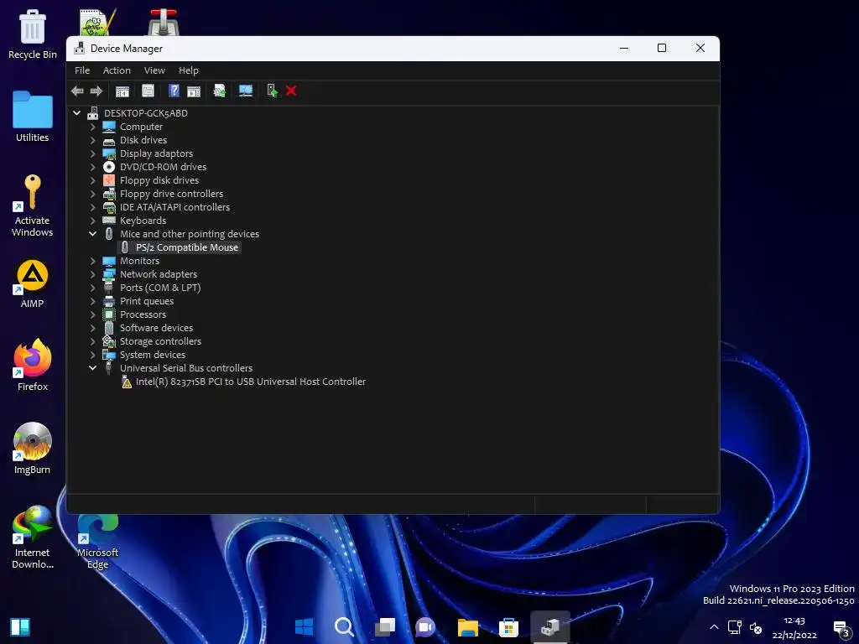Screen dimensions: 859x644
Task: Click Scan for hardware changes monitor icon
Action: pyautogui.click(x=246, y=91)
